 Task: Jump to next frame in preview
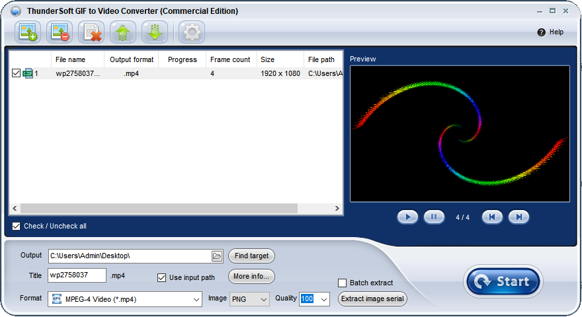pyautogui.click(x=519, y=217)
